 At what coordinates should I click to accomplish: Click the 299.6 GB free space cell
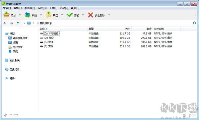[146, 38]
